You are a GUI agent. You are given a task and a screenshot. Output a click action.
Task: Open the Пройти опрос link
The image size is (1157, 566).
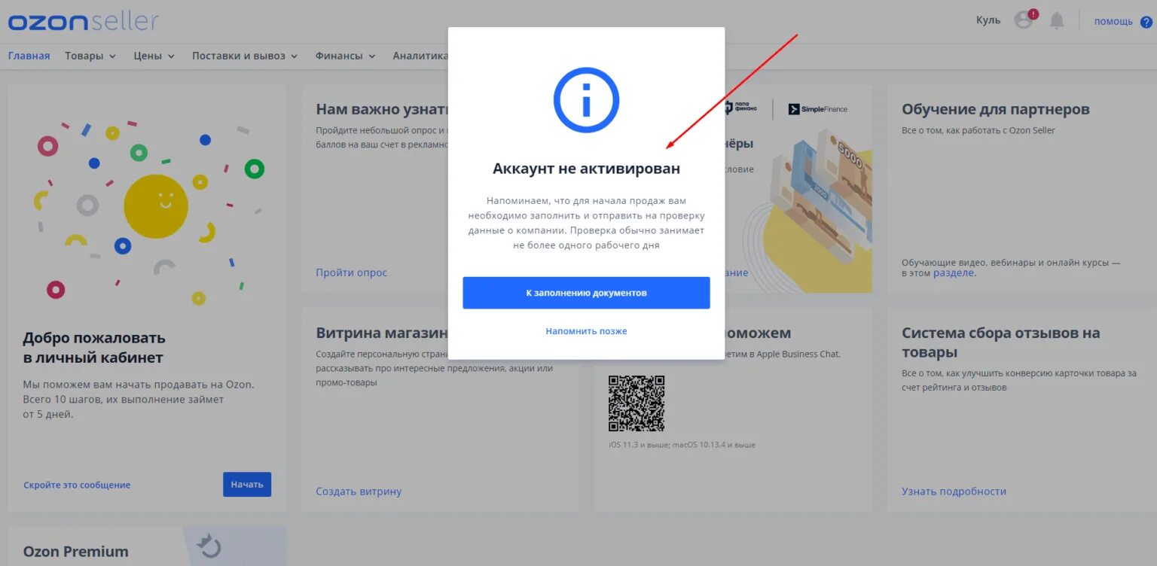(351, 272)
